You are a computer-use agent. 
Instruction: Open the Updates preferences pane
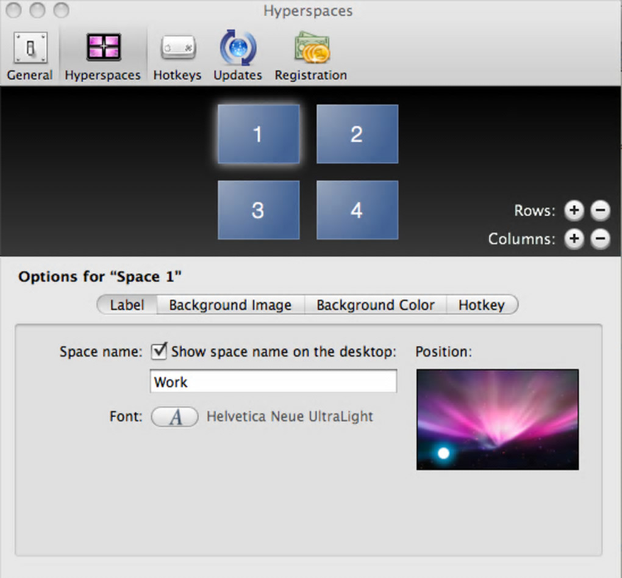[x=238, y=56]
